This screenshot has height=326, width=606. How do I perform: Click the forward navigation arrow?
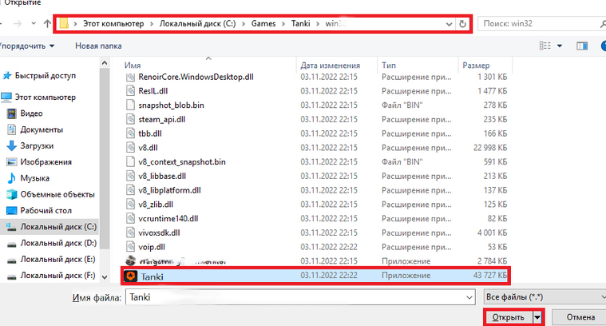point(18,24)
